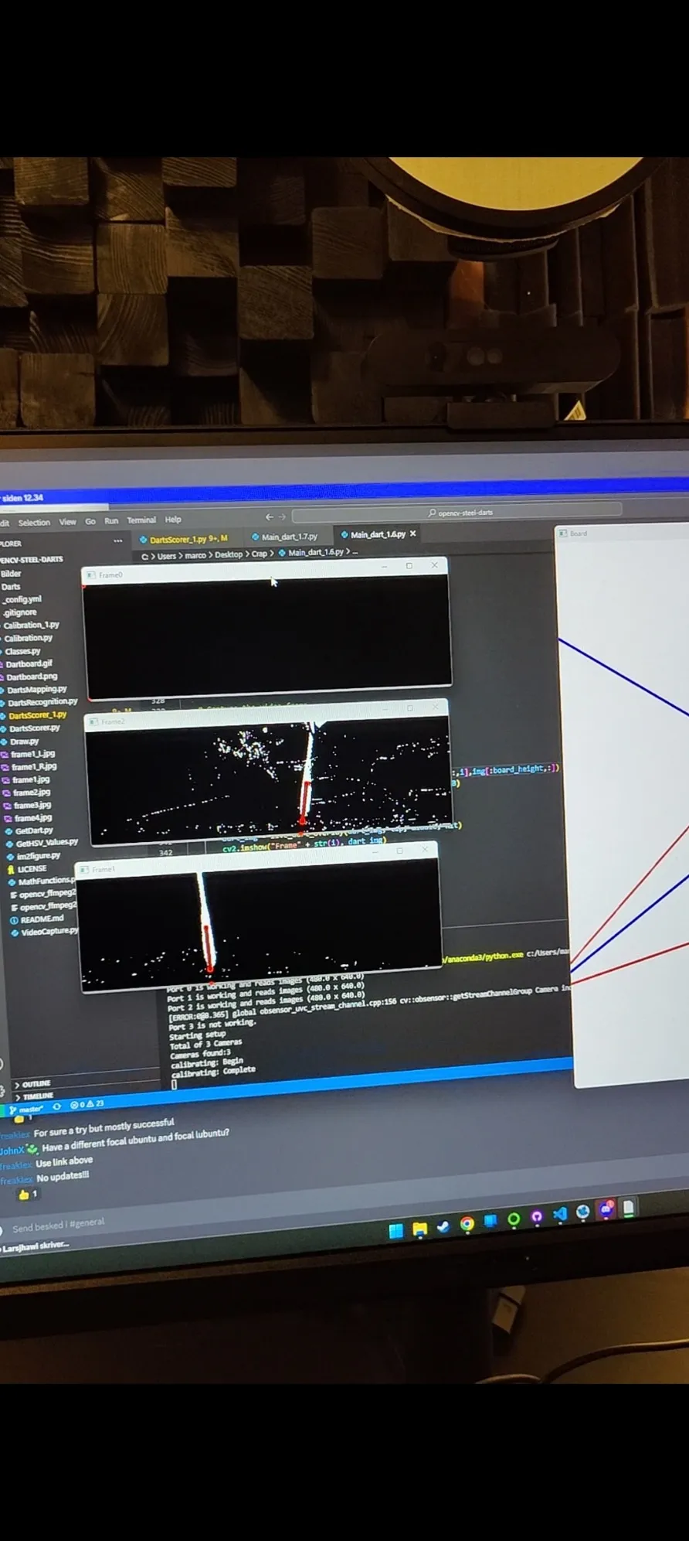Open Google Chrome from the taskbar
Screen dimensions: 689x1541
click(467, 1223)
